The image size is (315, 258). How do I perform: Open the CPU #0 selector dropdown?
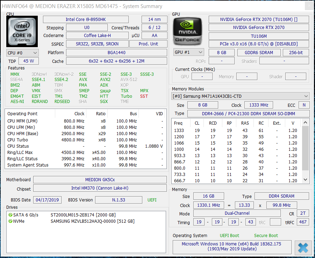click(x=22, y=53)
